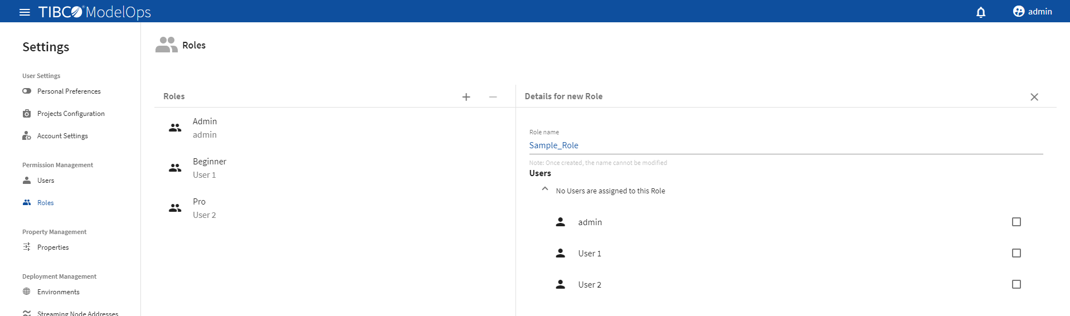The height and width of the screenshot is (316, 1070).
Task: Collapse the Users list chevron
Action: (545, 189)
